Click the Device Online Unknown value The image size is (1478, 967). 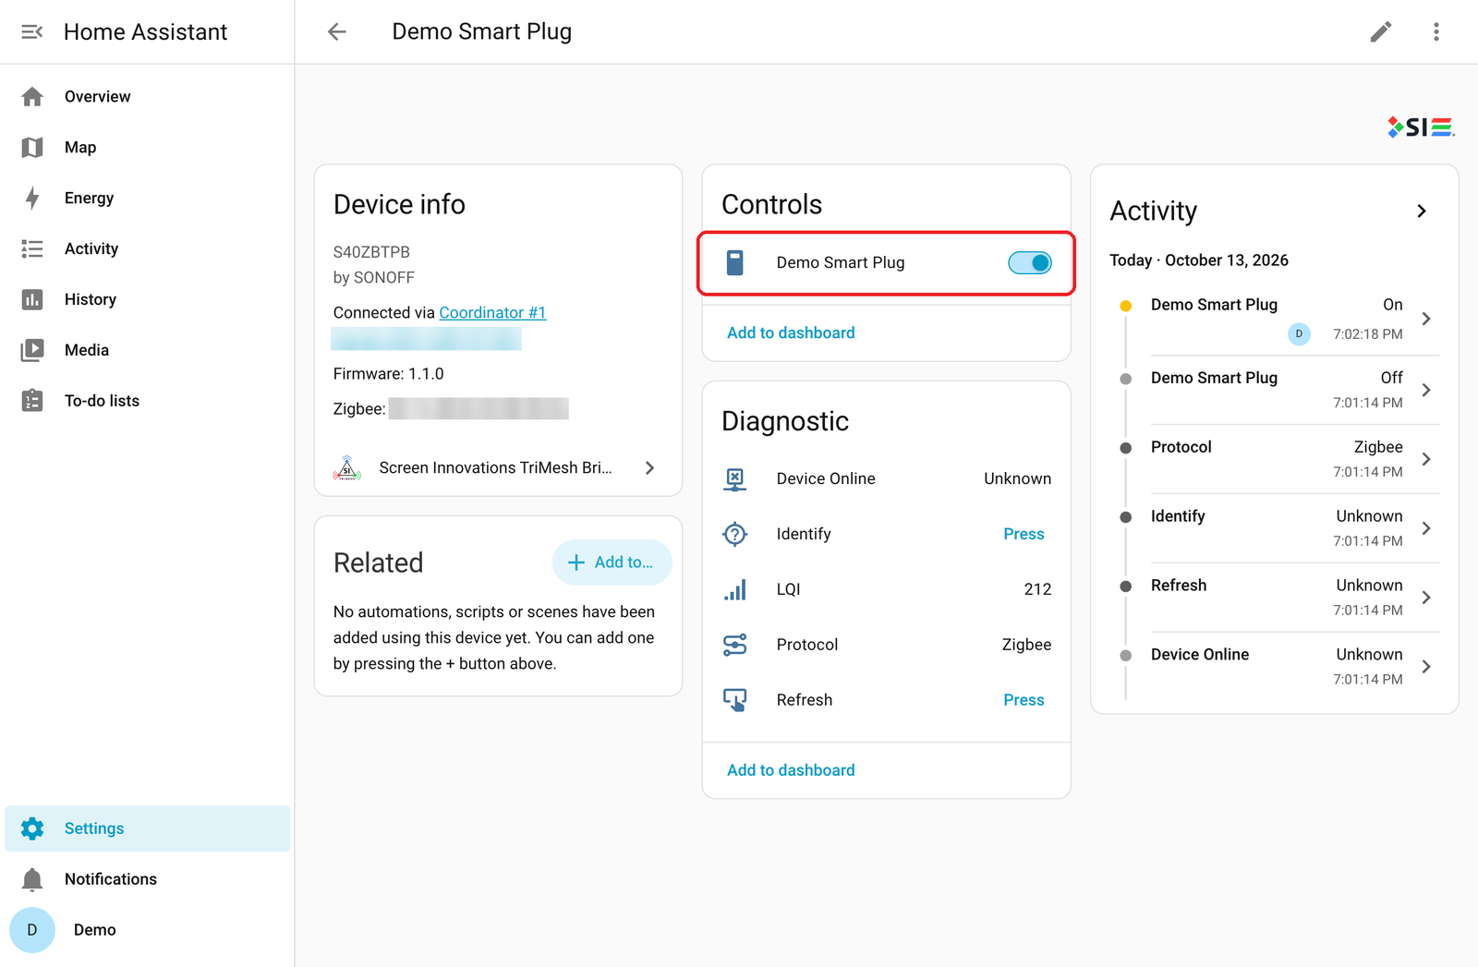(x=1017, y=479)
